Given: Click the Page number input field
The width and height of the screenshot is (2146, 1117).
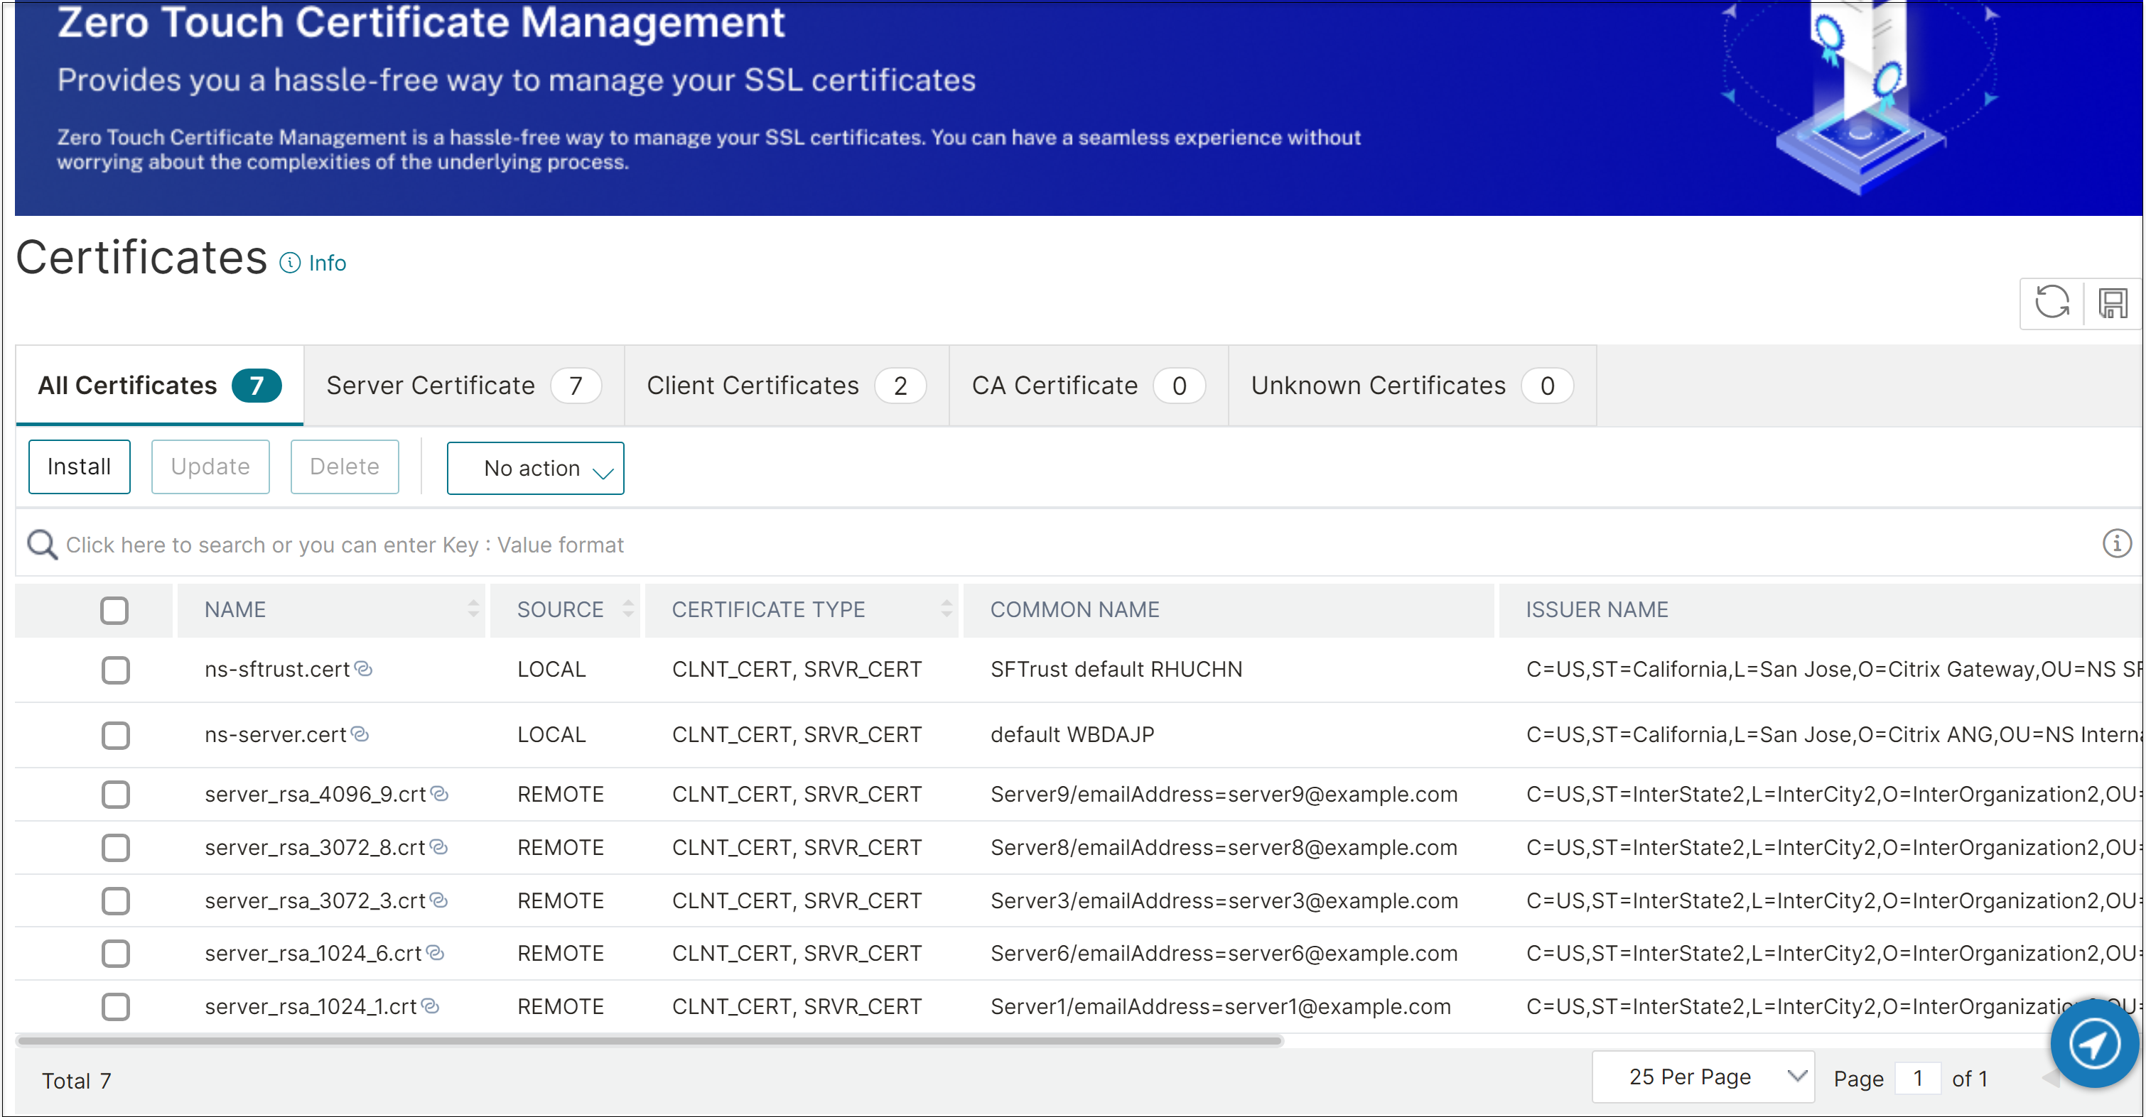Looking at the screenshot, I should pyautogui.click(x=1918, y=1079).
